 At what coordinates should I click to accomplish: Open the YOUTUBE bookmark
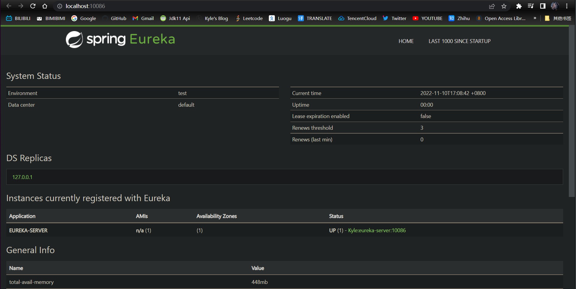[428, 18]
